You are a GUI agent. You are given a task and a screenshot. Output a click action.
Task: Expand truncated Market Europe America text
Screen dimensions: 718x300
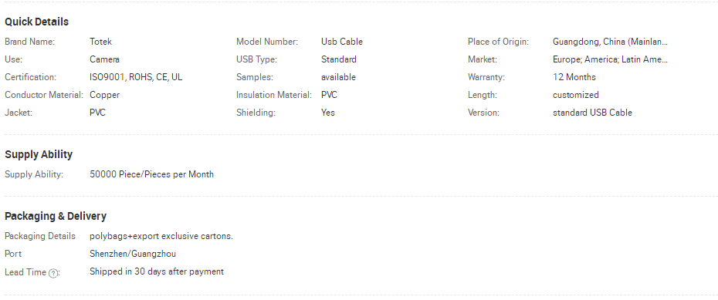click(611, 59)
